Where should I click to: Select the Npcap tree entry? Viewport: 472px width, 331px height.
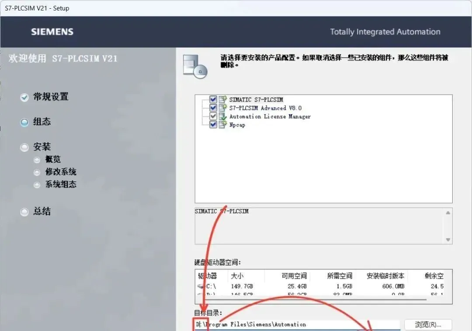[x=237, y=125]
